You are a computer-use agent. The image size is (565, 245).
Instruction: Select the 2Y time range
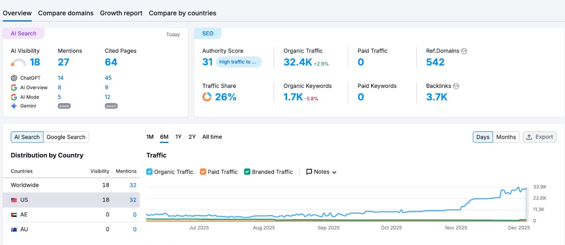tap(192, 137)
